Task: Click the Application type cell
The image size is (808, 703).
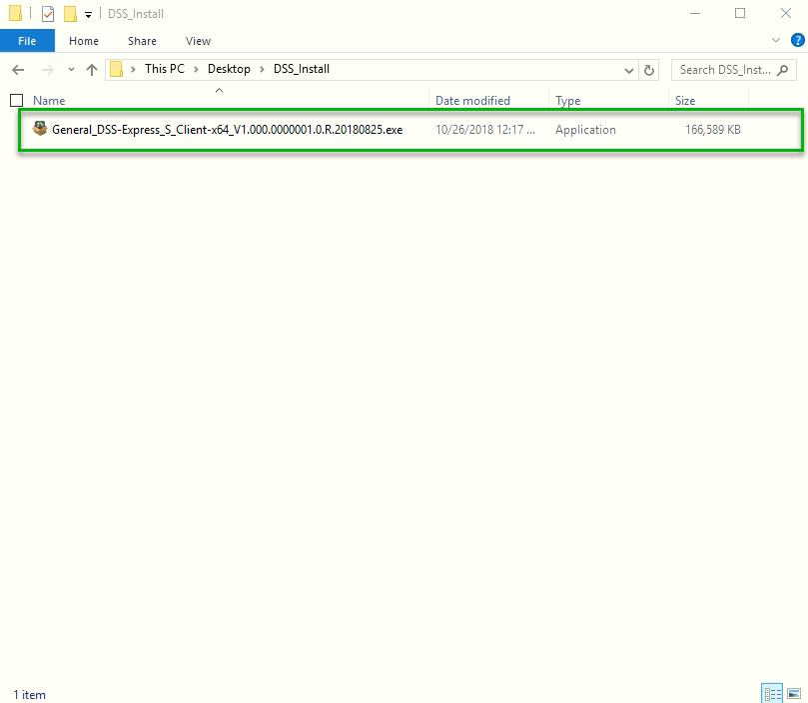Action: 585,130
